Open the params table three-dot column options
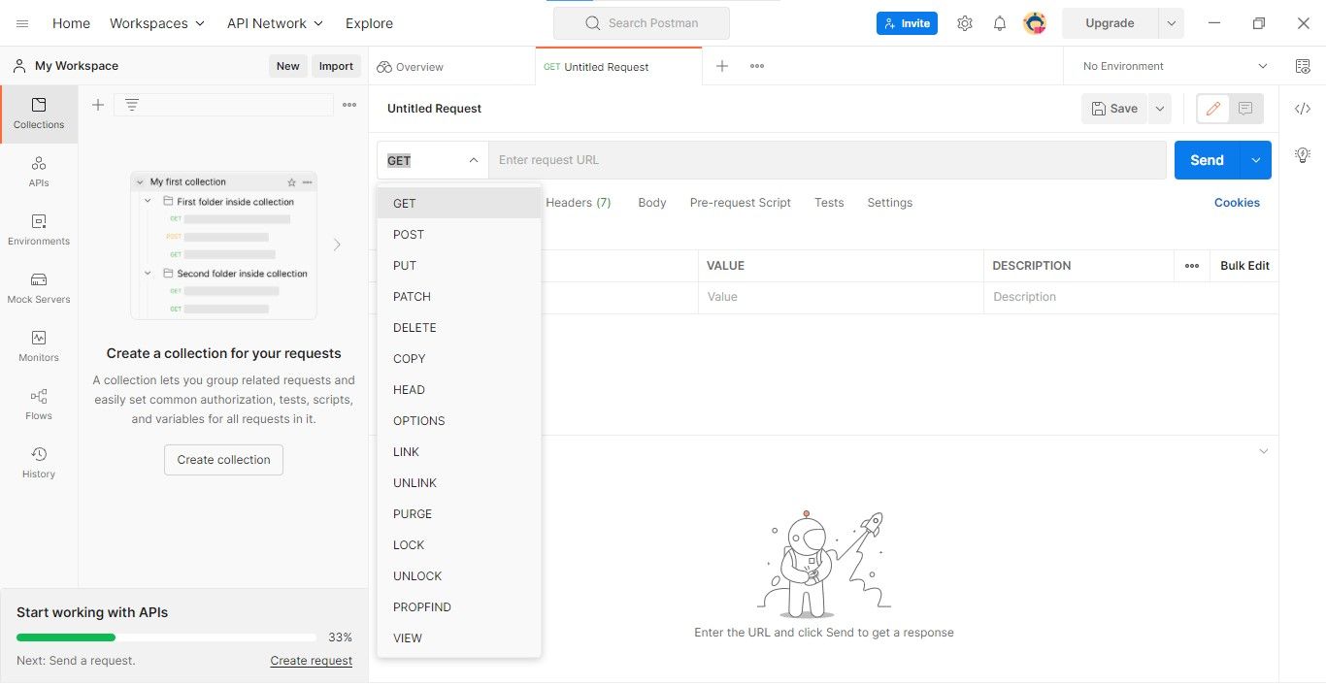 (1192, 266)
